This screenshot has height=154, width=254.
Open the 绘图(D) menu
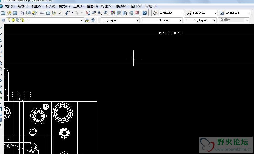pos(92,6)
